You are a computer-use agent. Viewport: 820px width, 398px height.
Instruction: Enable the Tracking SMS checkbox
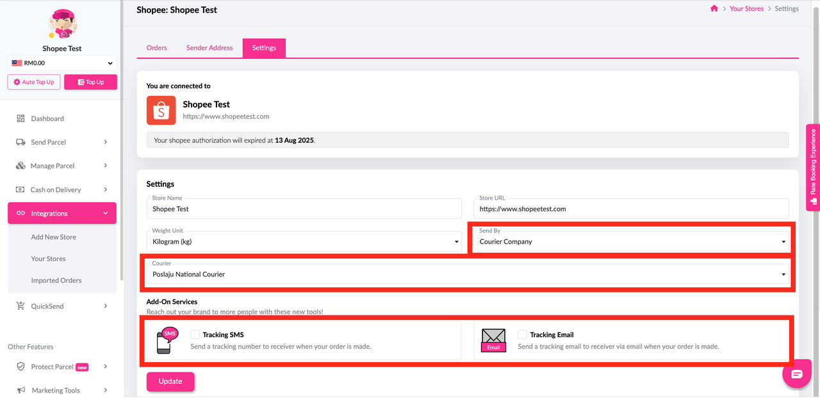tap(195, 335)
